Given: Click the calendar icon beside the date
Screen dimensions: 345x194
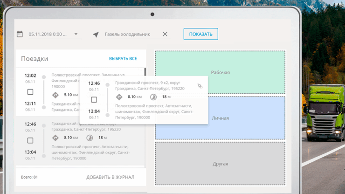Looking at the screenshot, I should tap(20, 34).
